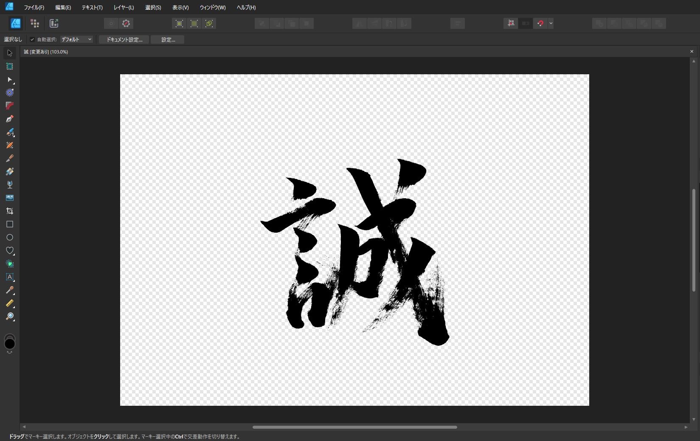Select the Pen tool in the toolbar

tap(9, 119)
